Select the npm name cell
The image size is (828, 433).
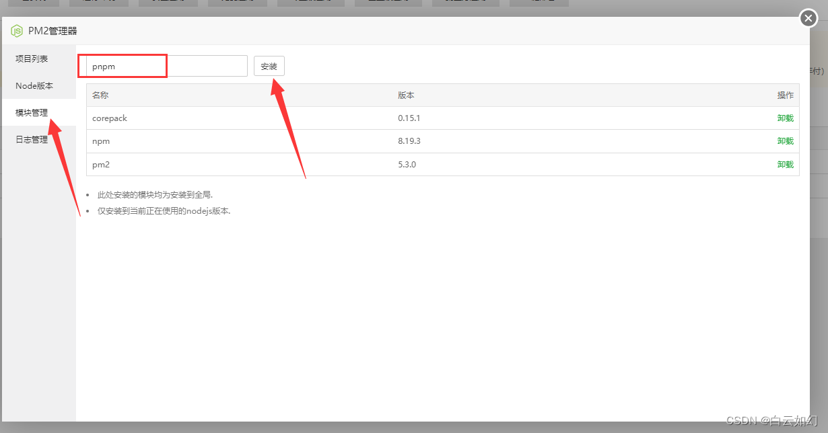[x=101, y=141]
